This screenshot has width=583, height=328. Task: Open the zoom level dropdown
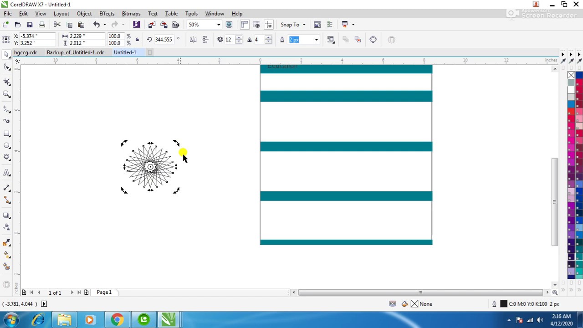pyautogui.click(x=219, y=25)
